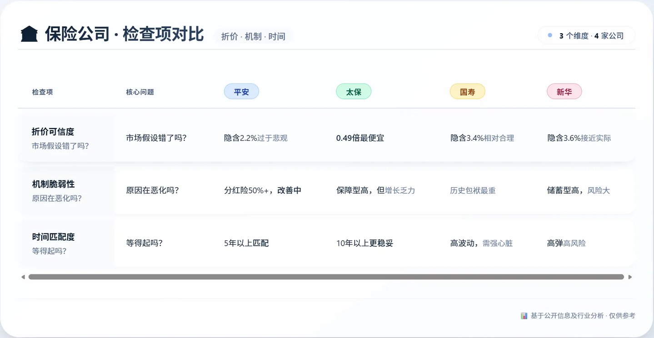Image resolution: width=654 pixels, height=338 pixels.
Task: Click the 高波动,需强心脏 cell
Action: pyautogui.click(x=481, y=243)
